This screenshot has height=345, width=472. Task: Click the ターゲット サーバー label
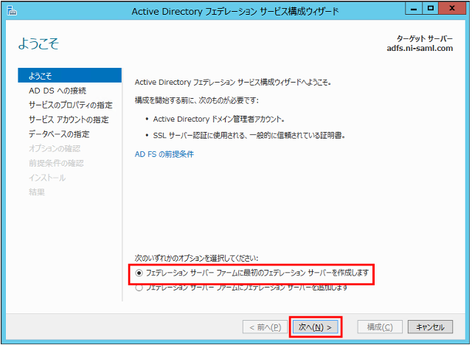[425, 38]
